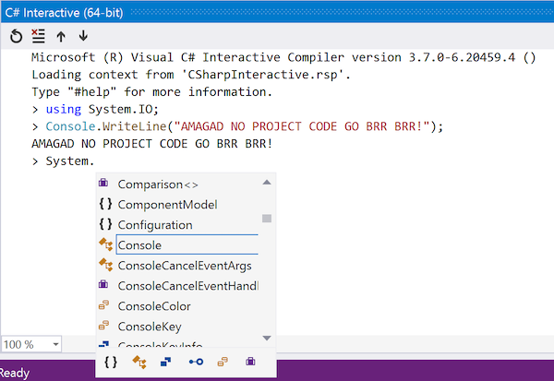Click the class icon beside ConsoleCancelEventArgs
The height and width of the screenshot is (381, 554).
pyautogui.click(x=105, y=265)
